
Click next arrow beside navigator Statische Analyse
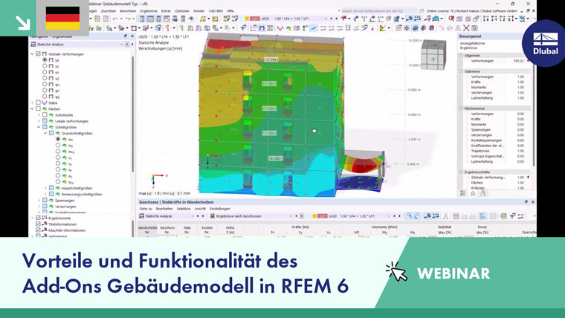click(x=132, y=45)
